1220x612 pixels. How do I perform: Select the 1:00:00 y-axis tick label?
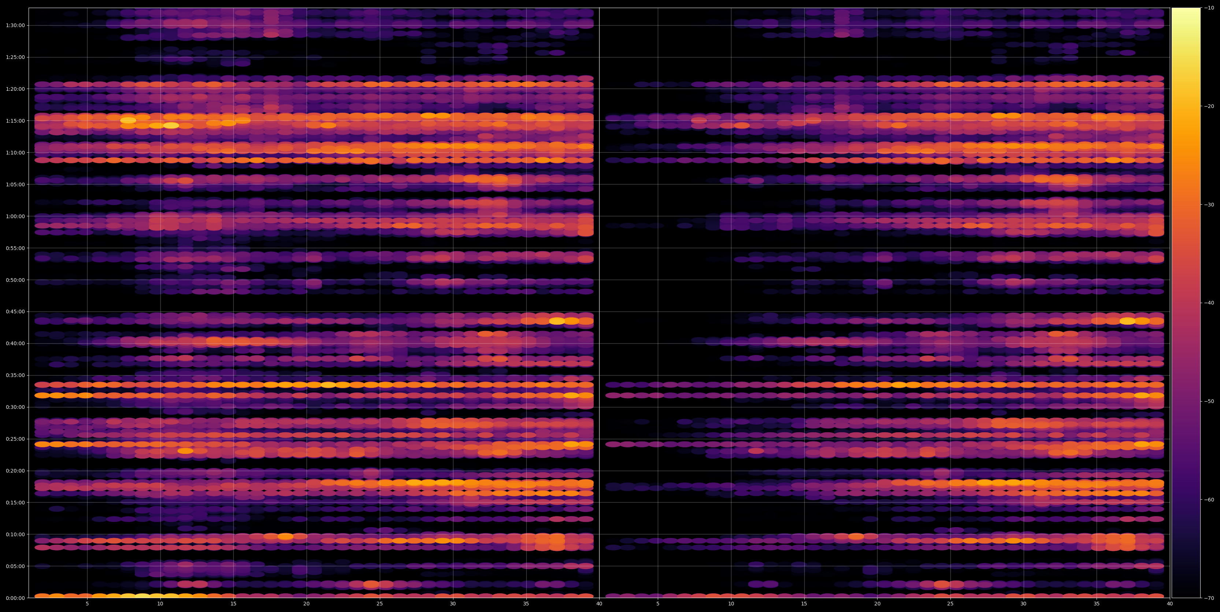click(x=15, y=216)
